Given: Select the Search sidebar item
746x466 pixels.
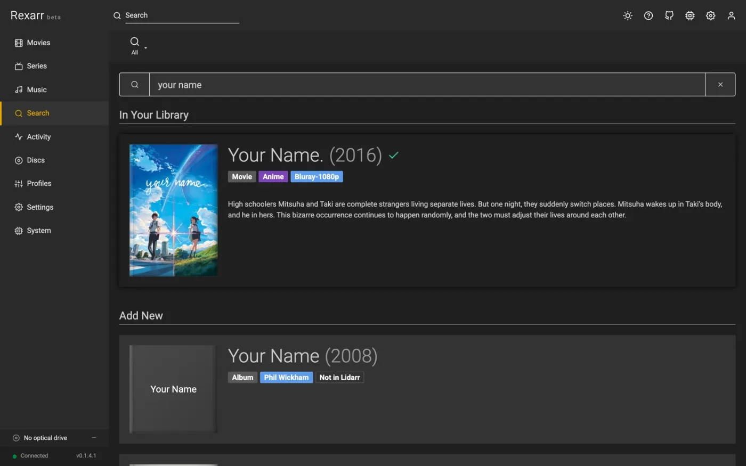Looking at the screenshot, I should (54, 113).
